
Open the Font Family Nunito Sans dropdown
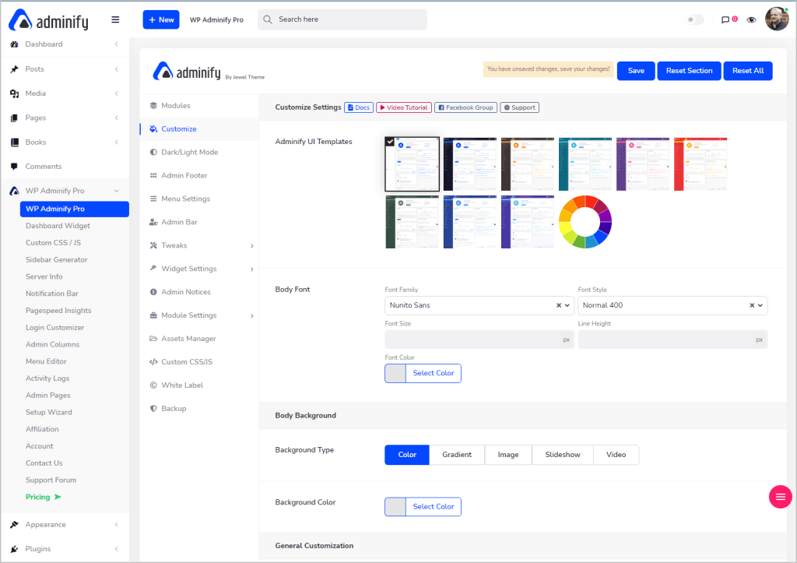pos(479,306)
